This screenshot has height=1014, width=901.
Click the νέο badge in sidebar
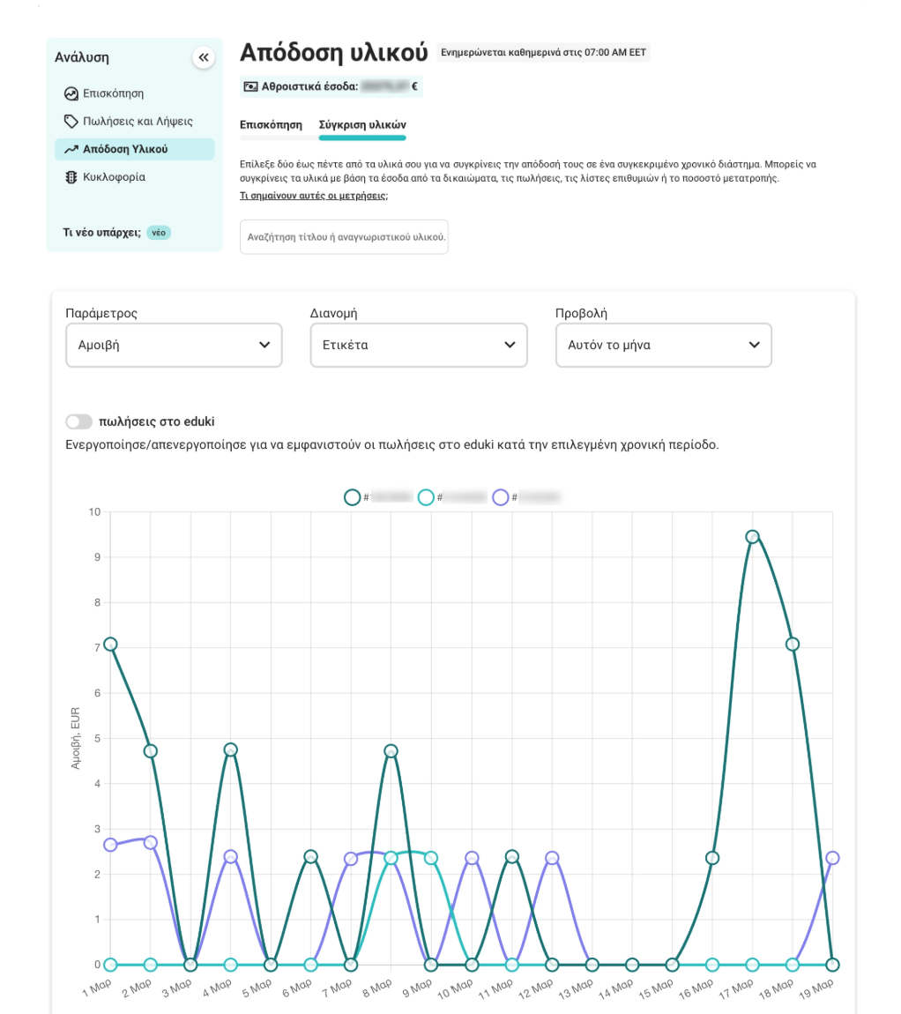pos(159,233)
